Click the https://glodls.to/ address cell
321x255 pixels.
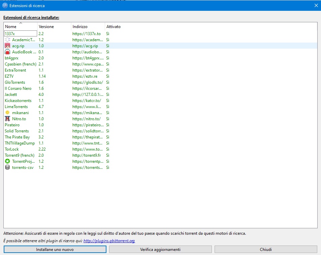point(88,82)
